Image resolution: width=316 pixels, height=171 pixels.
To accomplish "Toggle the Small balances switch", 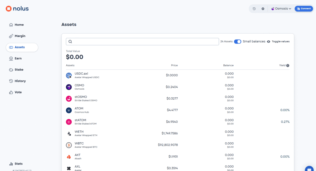I will point(237,42).
